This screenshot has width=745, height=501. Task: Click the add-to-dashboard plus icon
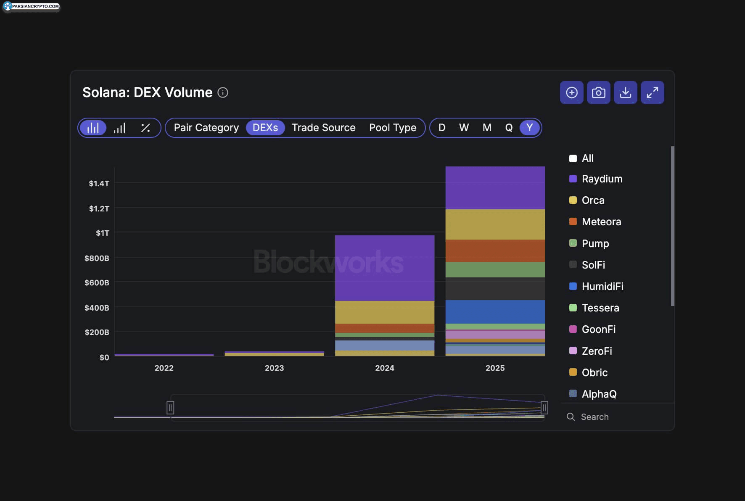pyautogui.click(x=571, y=92)
